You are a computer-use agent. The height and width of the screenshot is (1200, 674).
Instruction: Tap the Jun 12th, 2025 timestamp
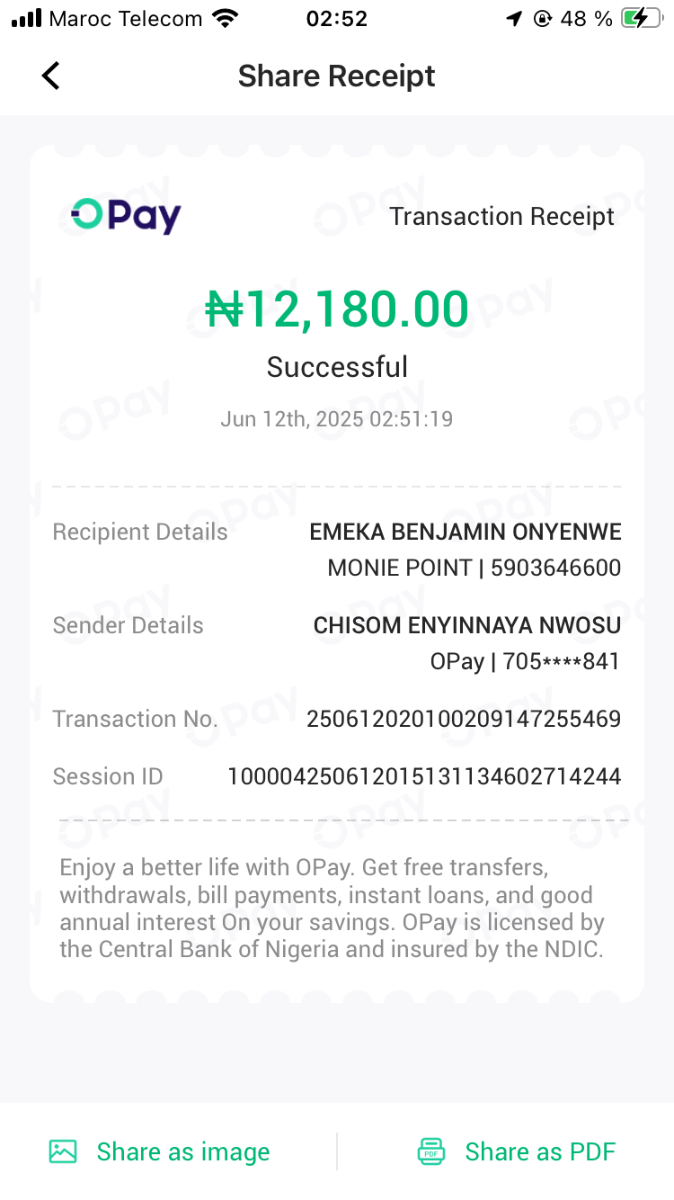point(336,419)
